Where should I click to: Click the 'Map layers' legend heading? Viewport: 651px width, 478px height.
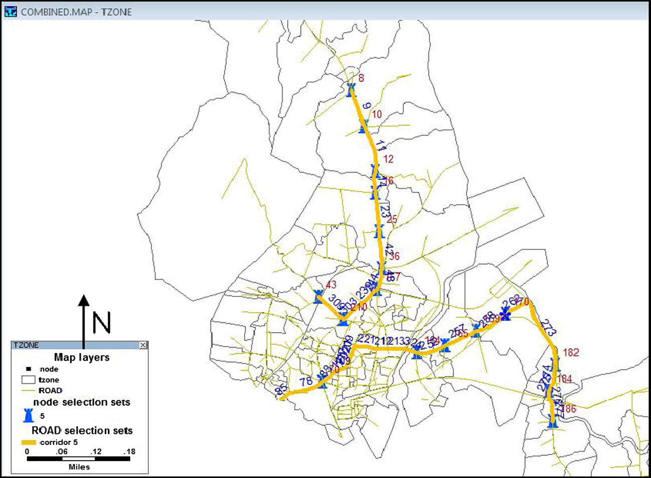pyautogui.click(x=82, y=357)
